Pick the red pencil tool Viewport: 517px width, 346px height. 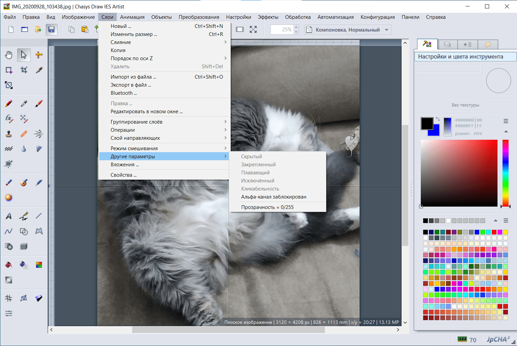click(9, 103)
